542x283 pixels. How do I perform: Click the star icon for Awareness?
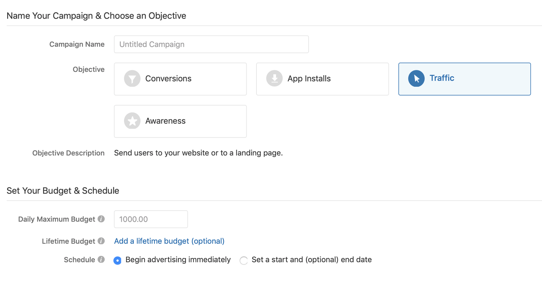(132, 121)
